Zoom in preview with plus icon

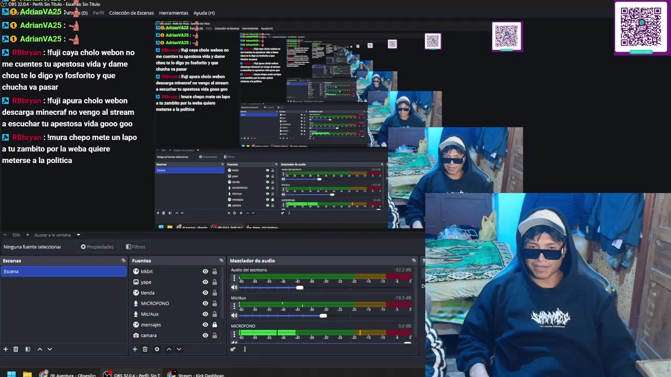pyautogui.click(x=28, y=235)
